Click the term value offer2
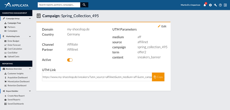 point(142,52)
